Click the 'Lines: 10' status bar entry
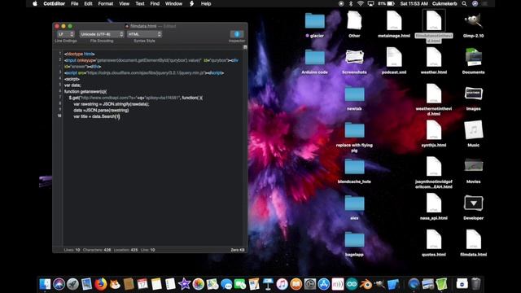Viewport: 521px width, 293px height. pyautogui.click(x=72, y=250)
